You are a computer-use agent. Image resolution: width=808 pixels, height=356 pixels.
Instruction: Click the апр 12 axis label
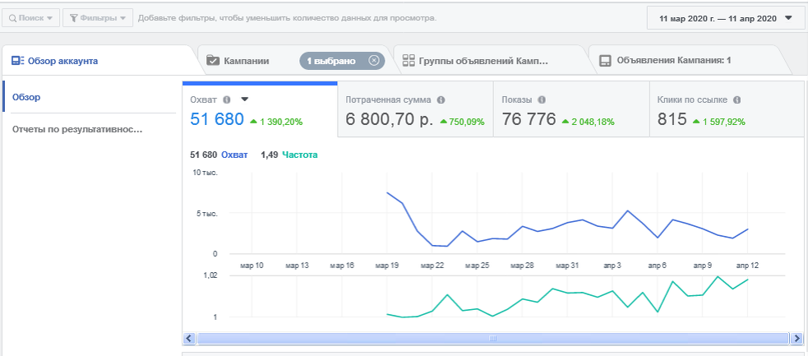(x=747, y=266)
